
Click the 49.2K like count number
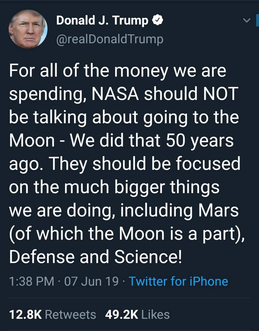pos(122,315)
